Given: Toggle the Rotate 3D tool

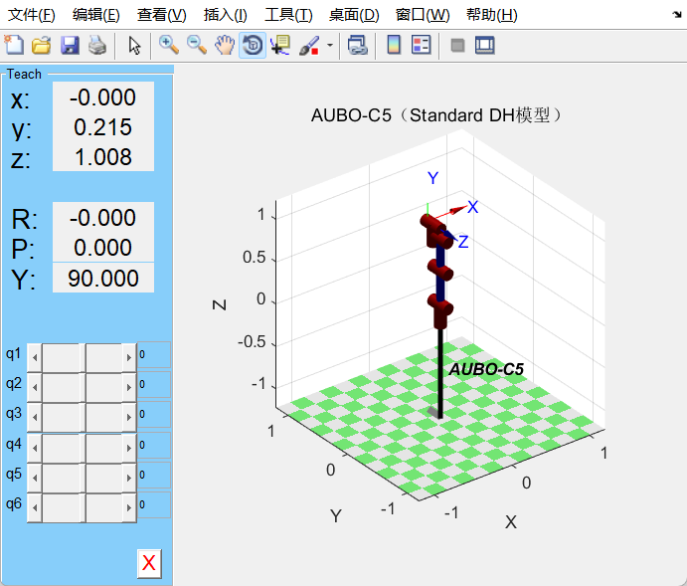Looking at the screenshot, I should tap(253, 45).
